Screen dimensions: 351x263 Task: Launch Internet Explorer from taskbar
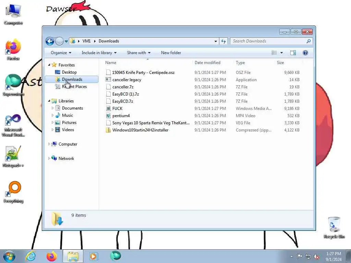click(x=31, y=256)
